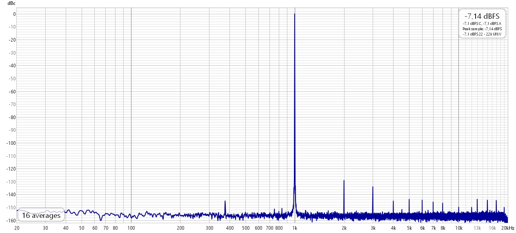Click the dBc unit label on the vertical axis
This screenshot has width=516, height=233.
click(x=11, y=3)
